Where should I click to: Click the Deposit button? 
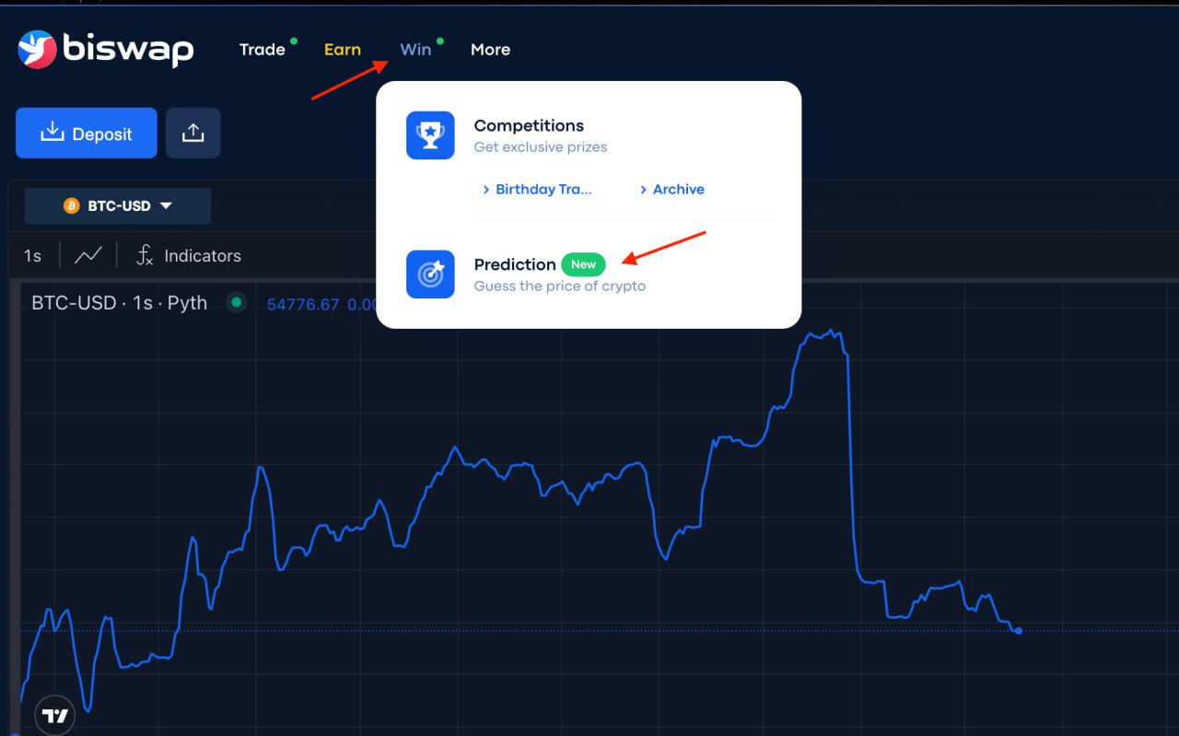pos(86,133)
